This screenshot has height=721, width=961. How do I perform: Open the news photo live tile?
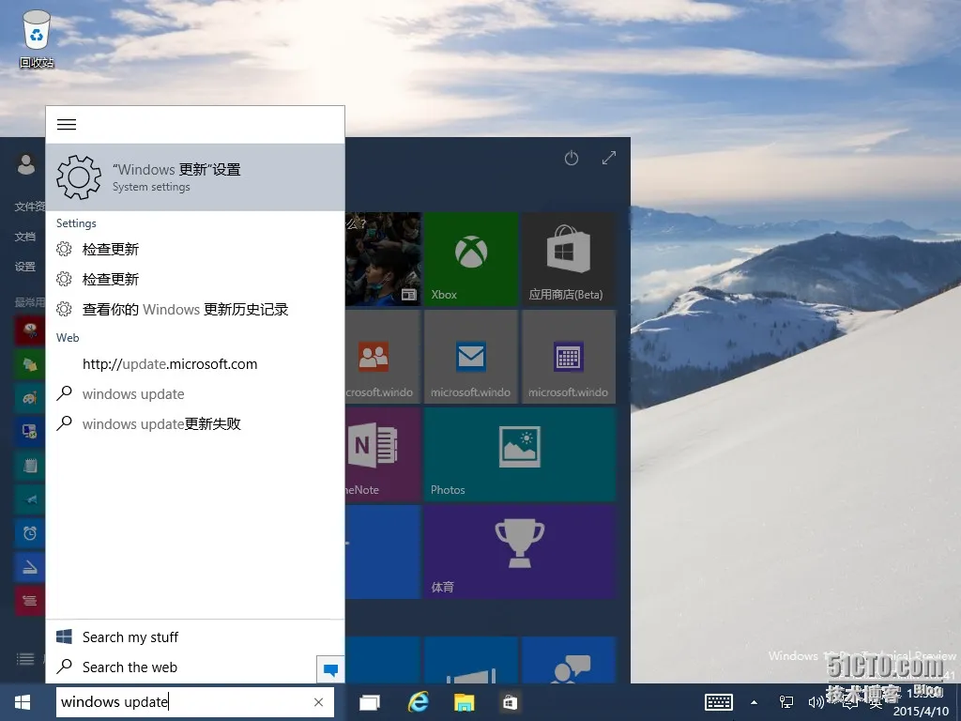click(383, 259)
